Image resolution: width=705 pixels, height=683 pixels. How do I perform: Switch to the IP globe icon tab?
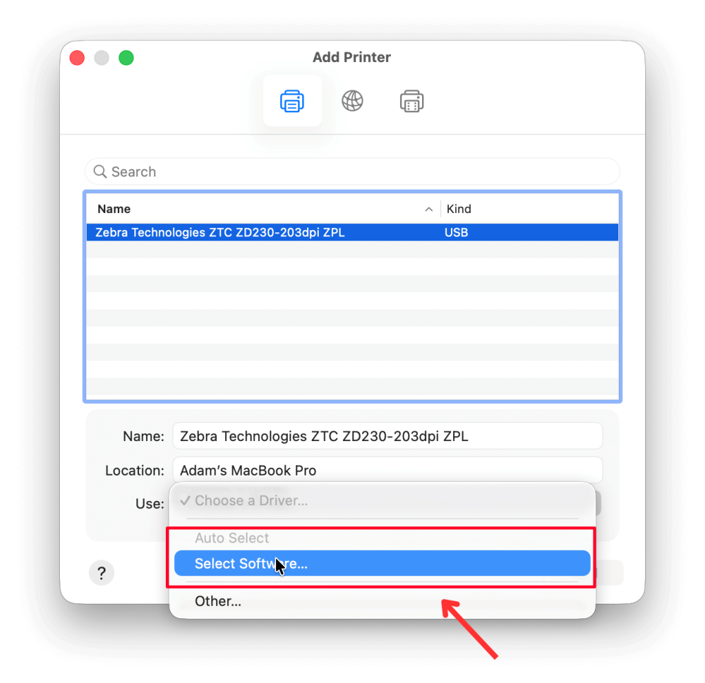click(352, 101)
